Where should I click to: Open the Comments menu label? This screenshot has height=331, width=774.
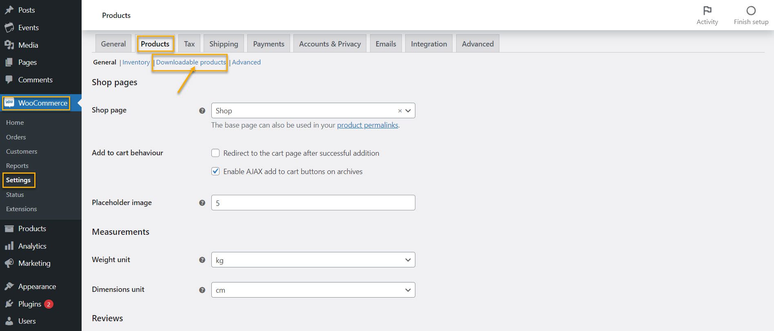35,79
